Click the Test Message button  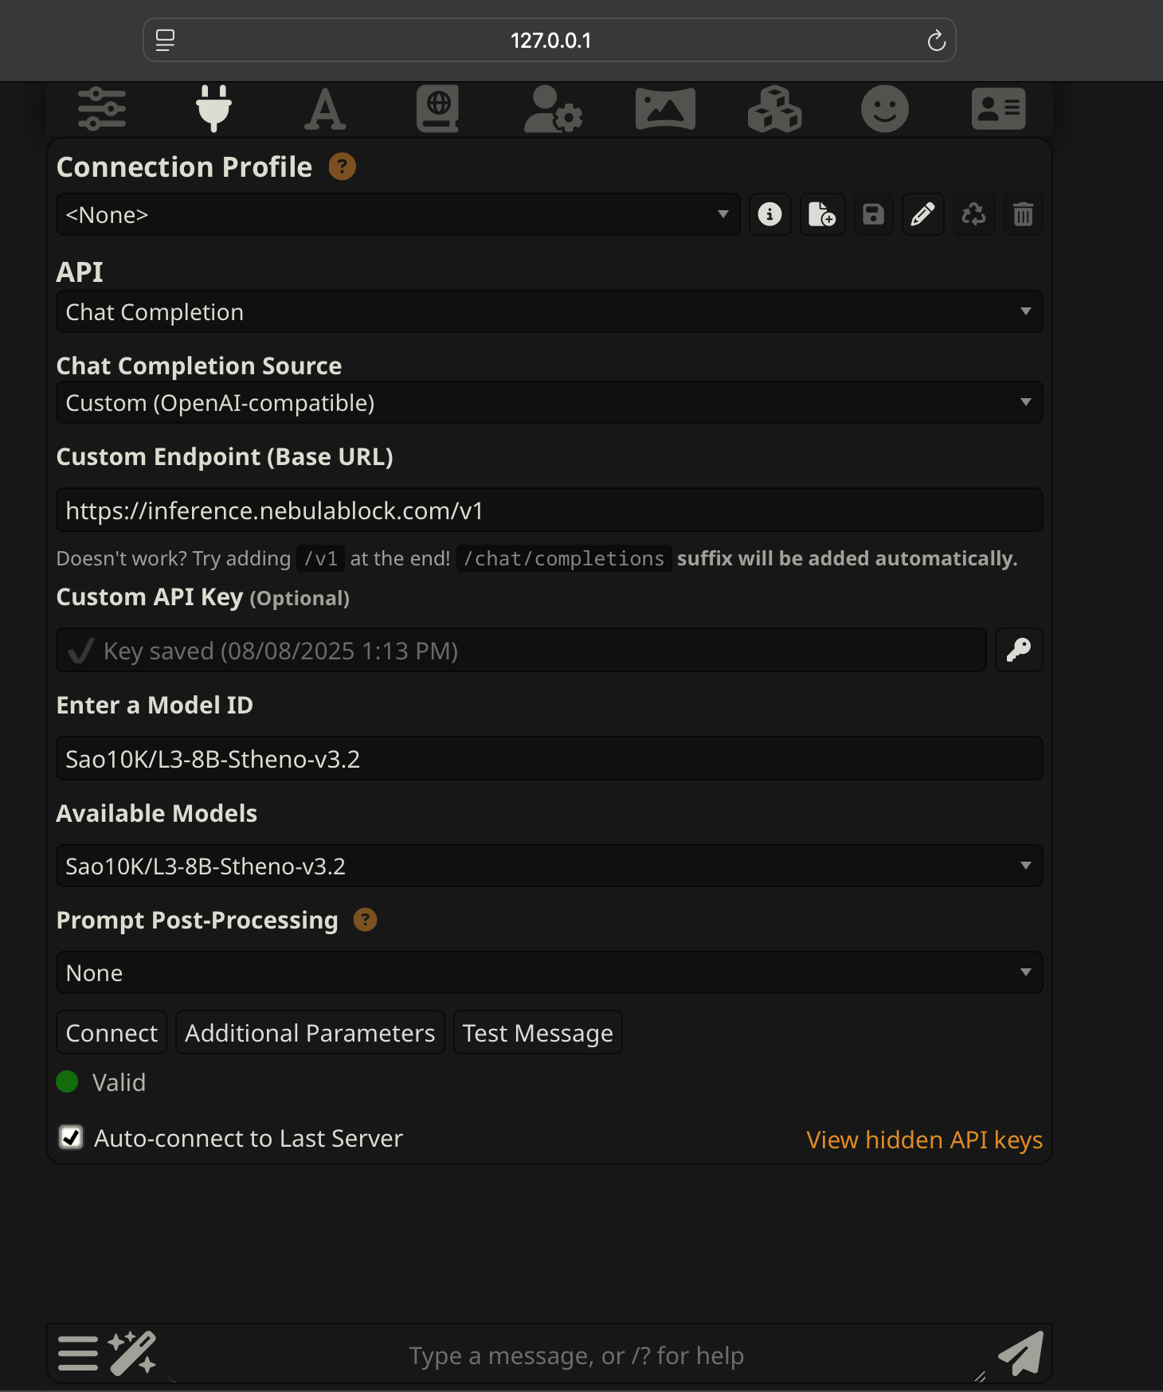pos(538,1032)
